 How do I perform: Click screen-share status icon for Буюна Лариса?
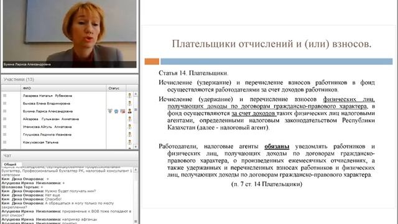[123, 111]
